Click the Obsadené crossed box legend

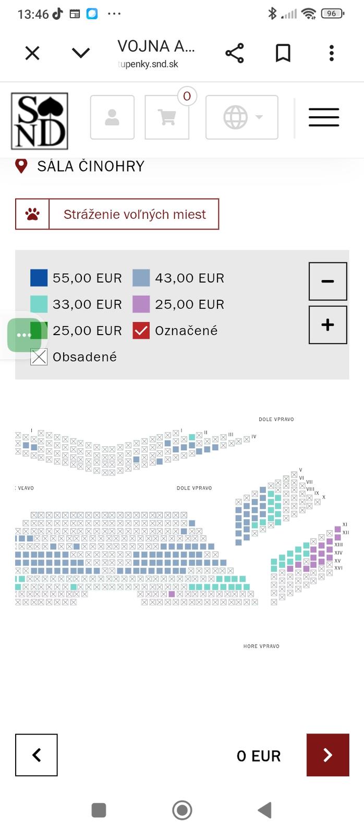(x=39, y=357)
